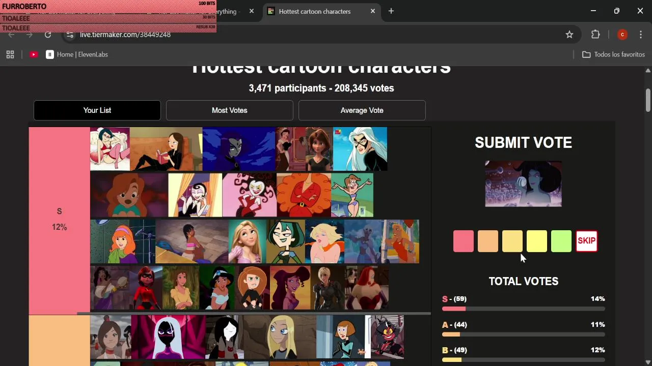Viewport: 652px width, 366px height.
Task: Open a new browser tab
Action: coord(391,11)
